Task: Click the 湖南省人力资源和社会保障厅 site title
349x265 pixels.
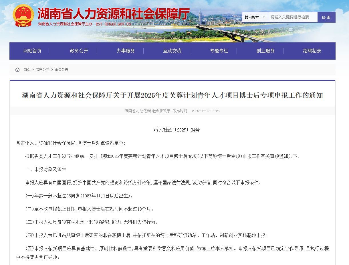Action: [114, 13]
